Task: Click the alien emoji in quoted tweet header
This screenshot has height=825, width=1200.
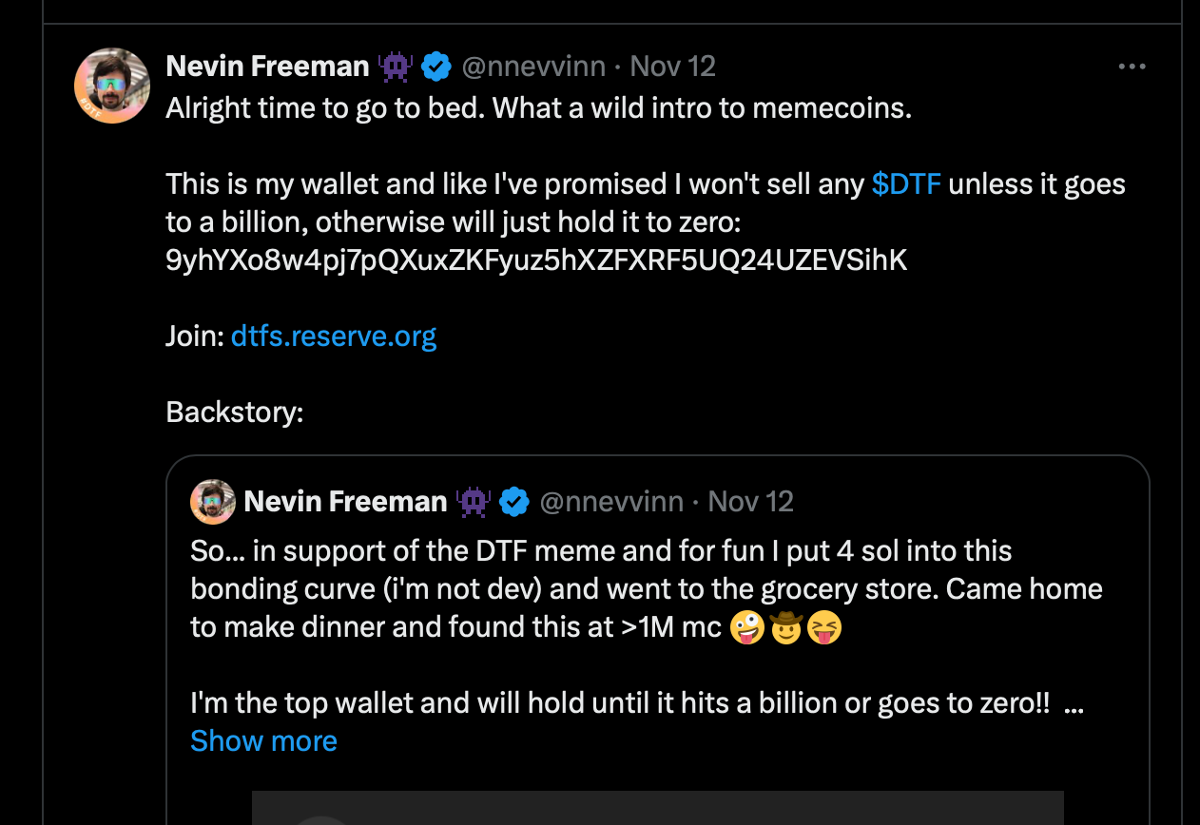Action: tap(473, 502)
